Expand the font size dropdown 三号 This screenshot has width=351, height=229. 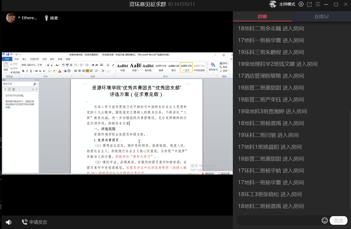(x=45, y=65)
